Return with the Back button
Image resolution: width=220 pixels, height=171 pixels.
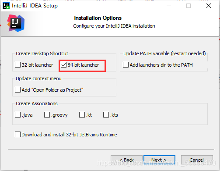point(126,160)
